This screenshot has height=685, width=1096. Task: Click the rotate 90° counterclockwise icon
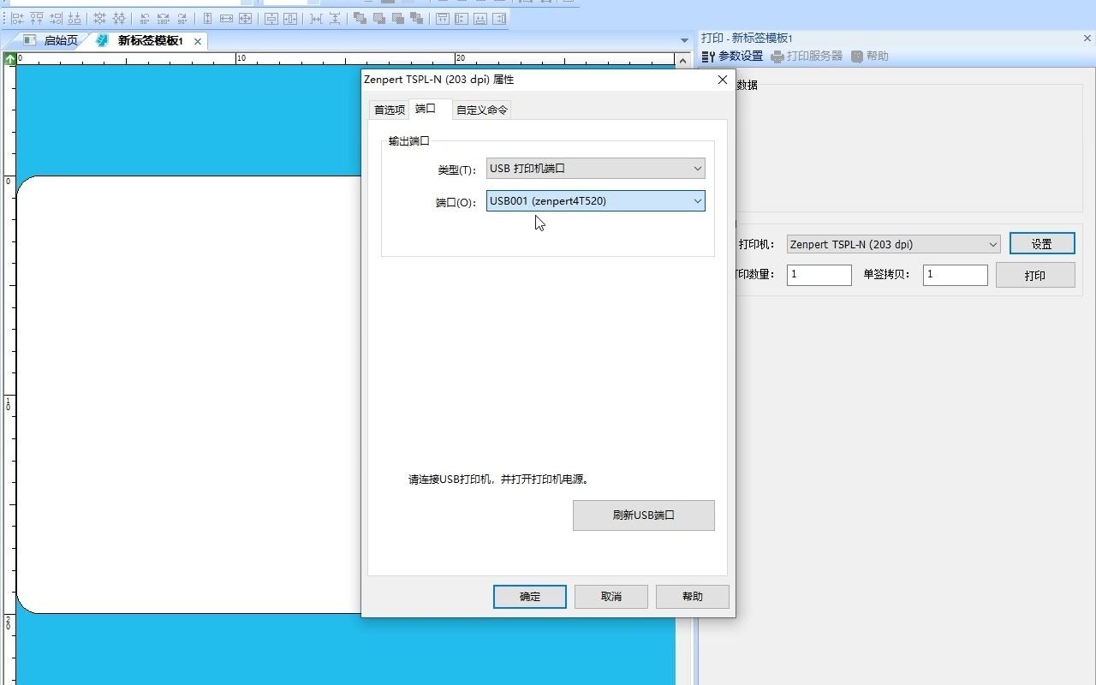tap(145, 18)
